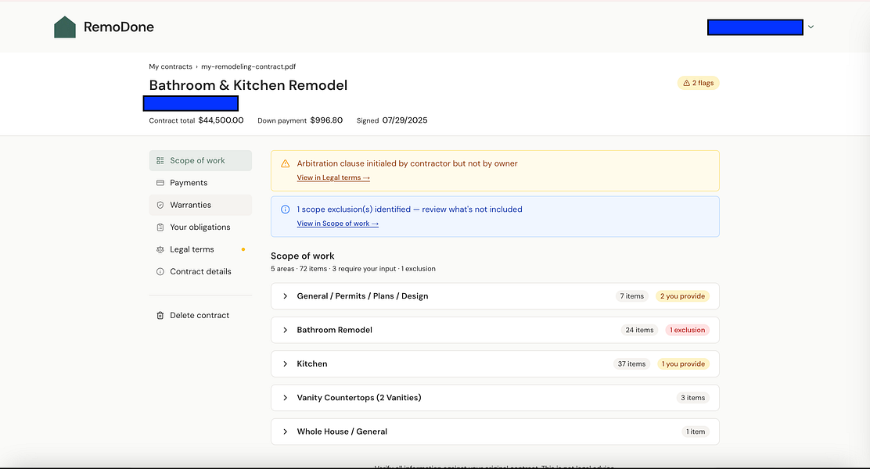This screenshot has height=469, width=870.
Task: Open Your obligations in sidebar
Action: coord(200,227)
